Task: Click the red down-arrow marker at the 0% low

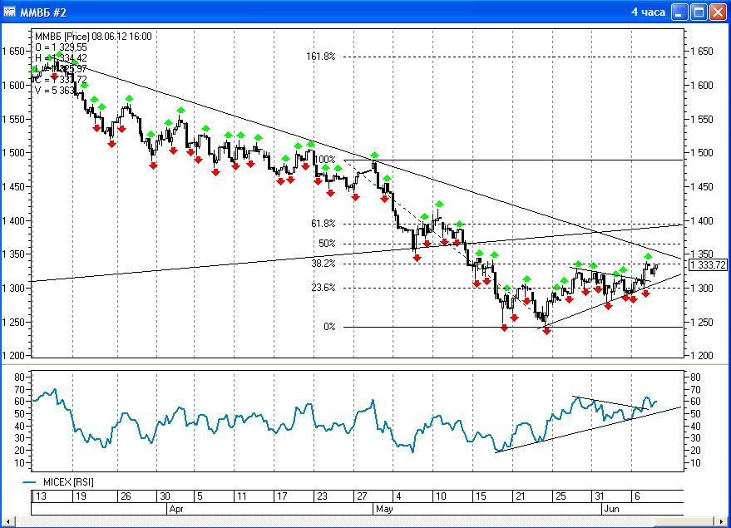Action: point(547,331)
